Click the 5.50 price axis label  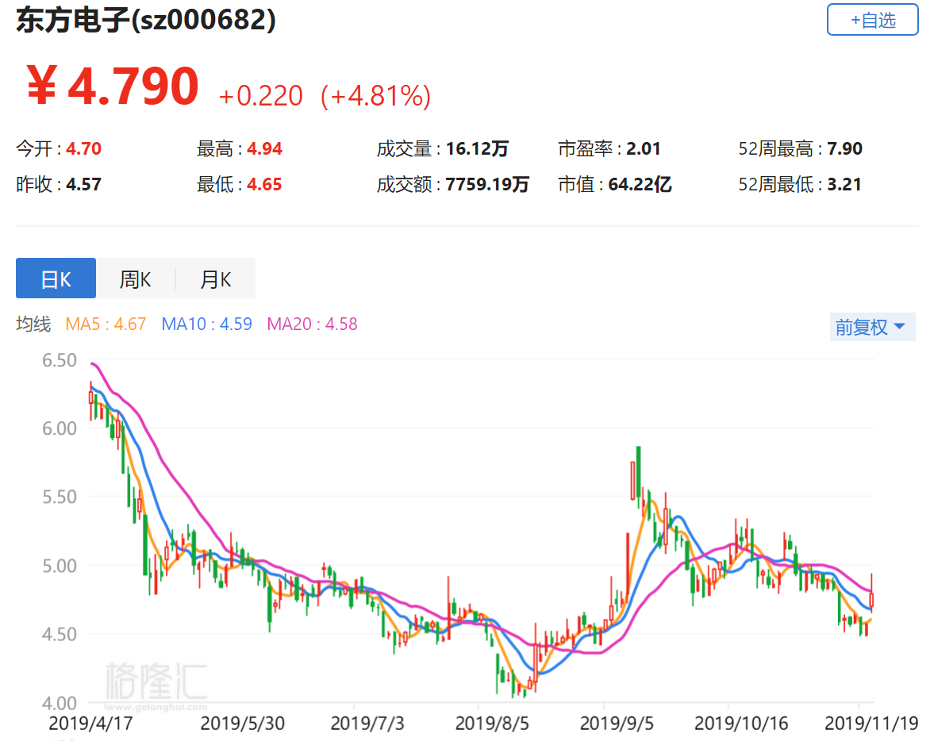59,497
